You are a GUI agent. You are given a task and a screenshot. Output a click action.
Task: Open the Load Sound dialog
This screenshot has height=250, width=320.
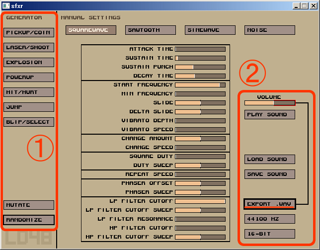269,160
